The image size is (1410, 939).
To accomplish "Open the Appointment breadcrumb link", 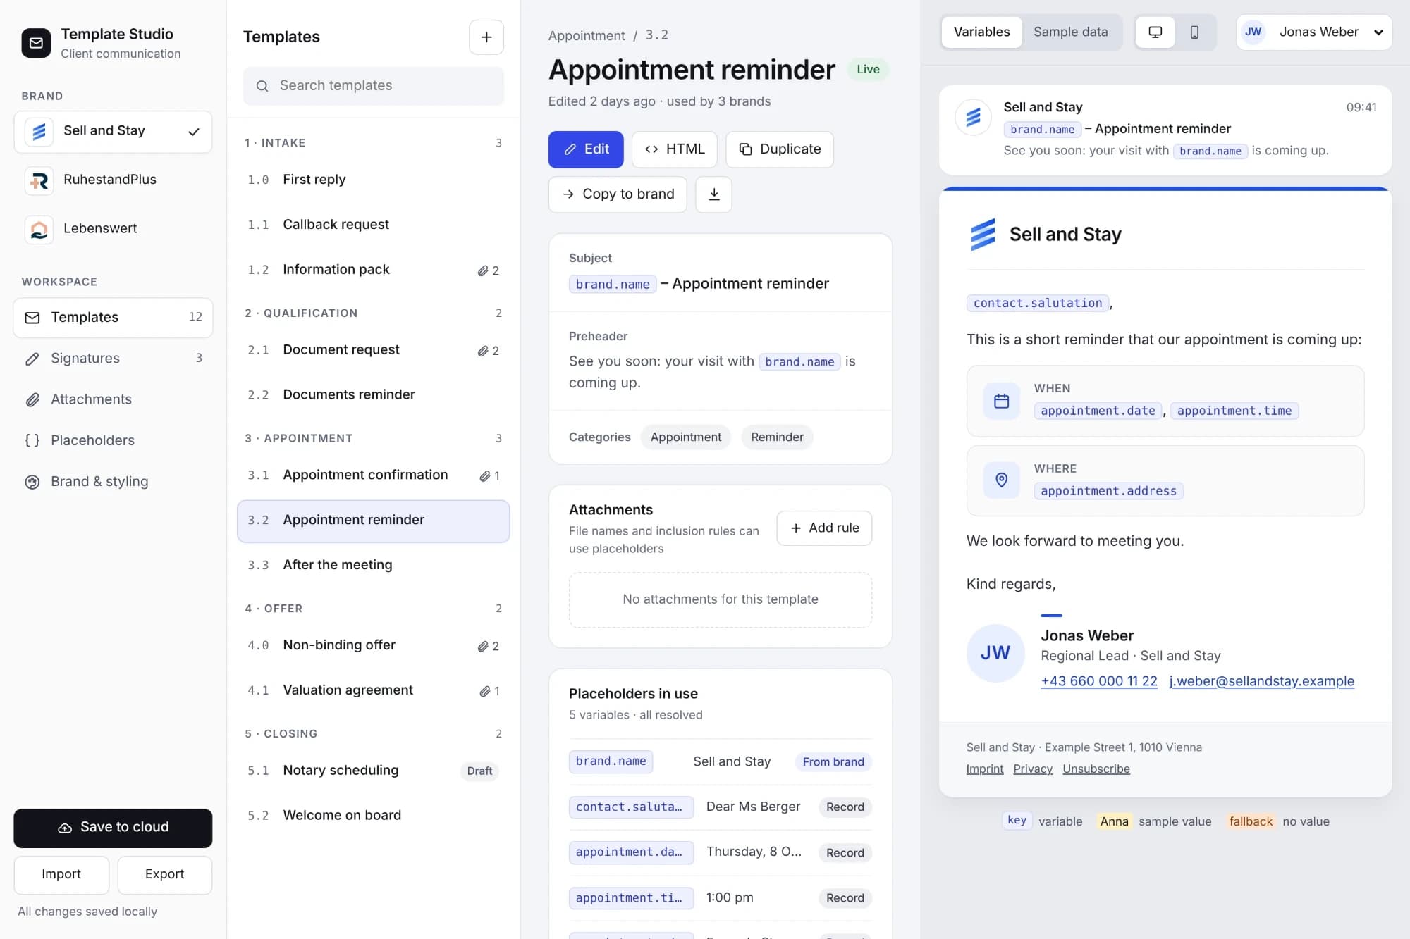I will click(x=587, y=36).
